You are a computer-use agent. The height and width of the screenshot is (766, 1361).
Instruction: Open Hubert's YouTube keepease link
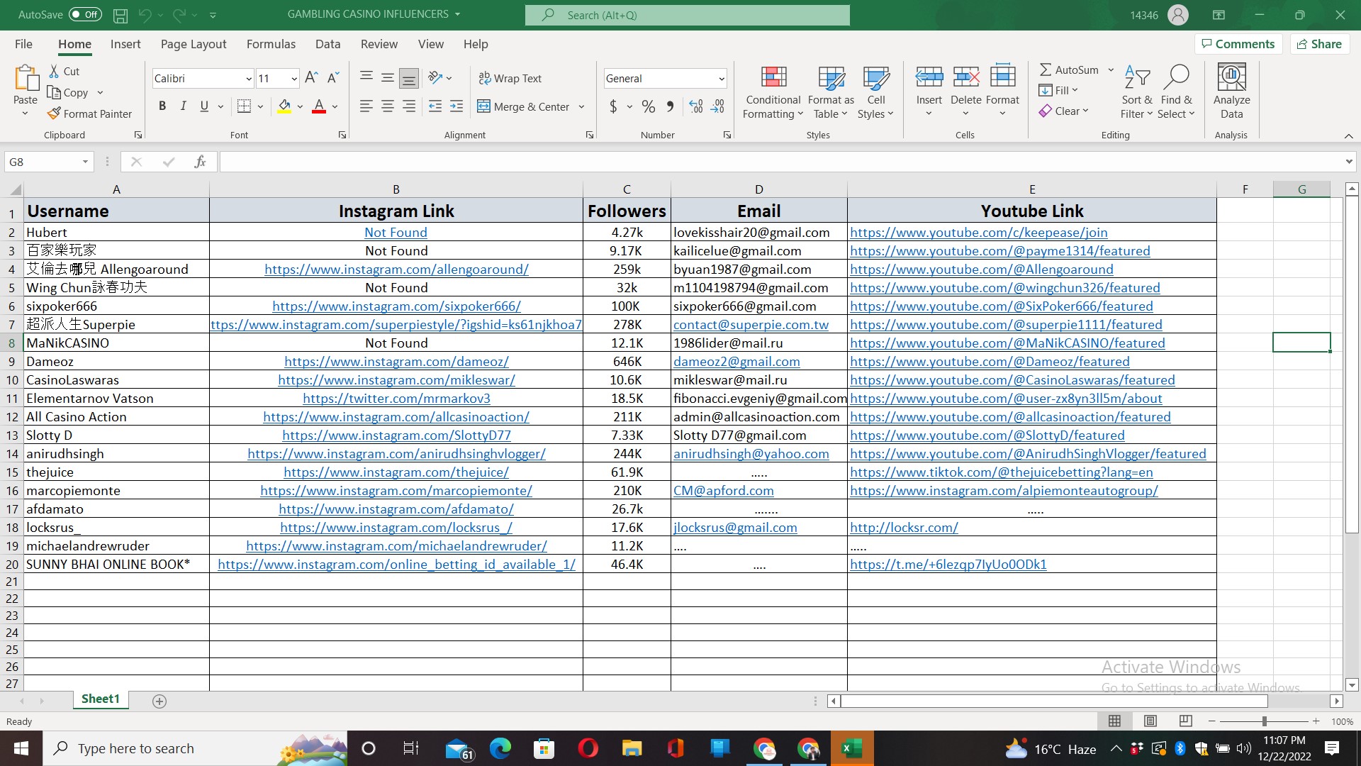pyautogui.click(x=979, y=232)
